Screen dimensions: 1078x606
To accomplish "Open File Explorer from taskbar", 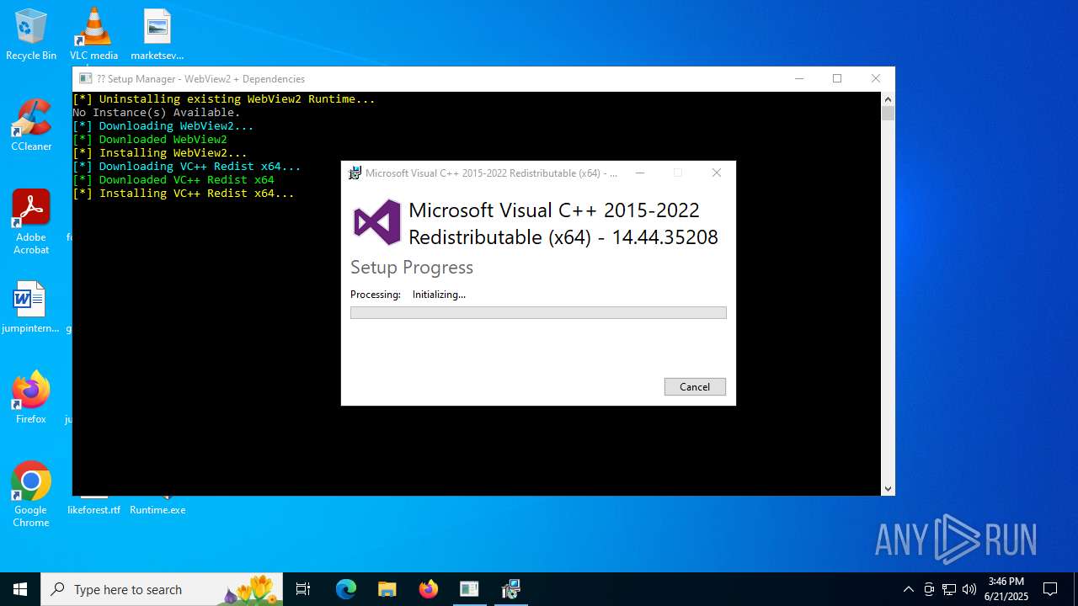I will point(387,589).
